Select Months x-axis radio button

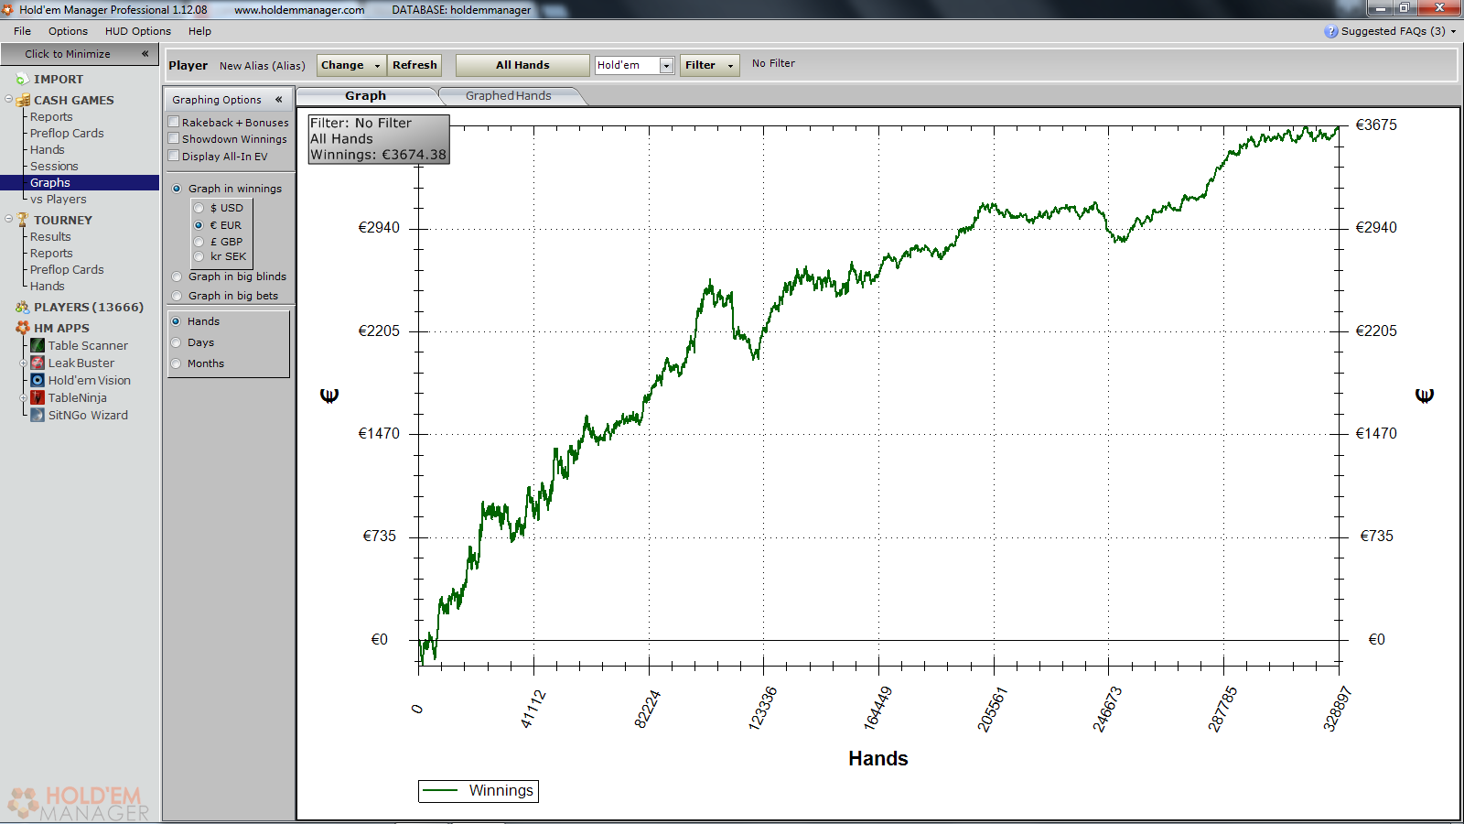coord(176,363)
